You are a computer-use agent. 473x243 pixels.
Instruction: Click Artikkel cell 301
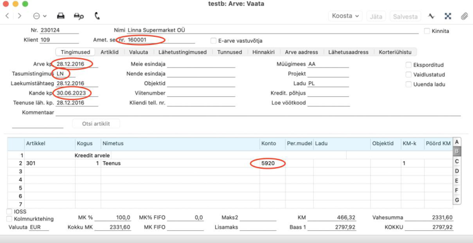[x=50, y=164]
